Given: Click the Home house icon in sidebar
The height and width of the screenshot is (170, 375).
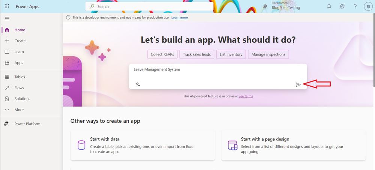Looking at the screenshot, I should tap(7, 30).
